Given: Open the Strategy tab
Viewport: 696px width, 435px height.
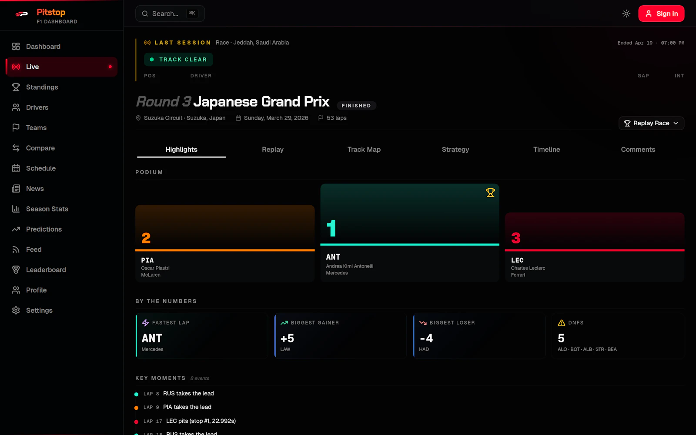Looking at the screenshot, I should [455, 150].
